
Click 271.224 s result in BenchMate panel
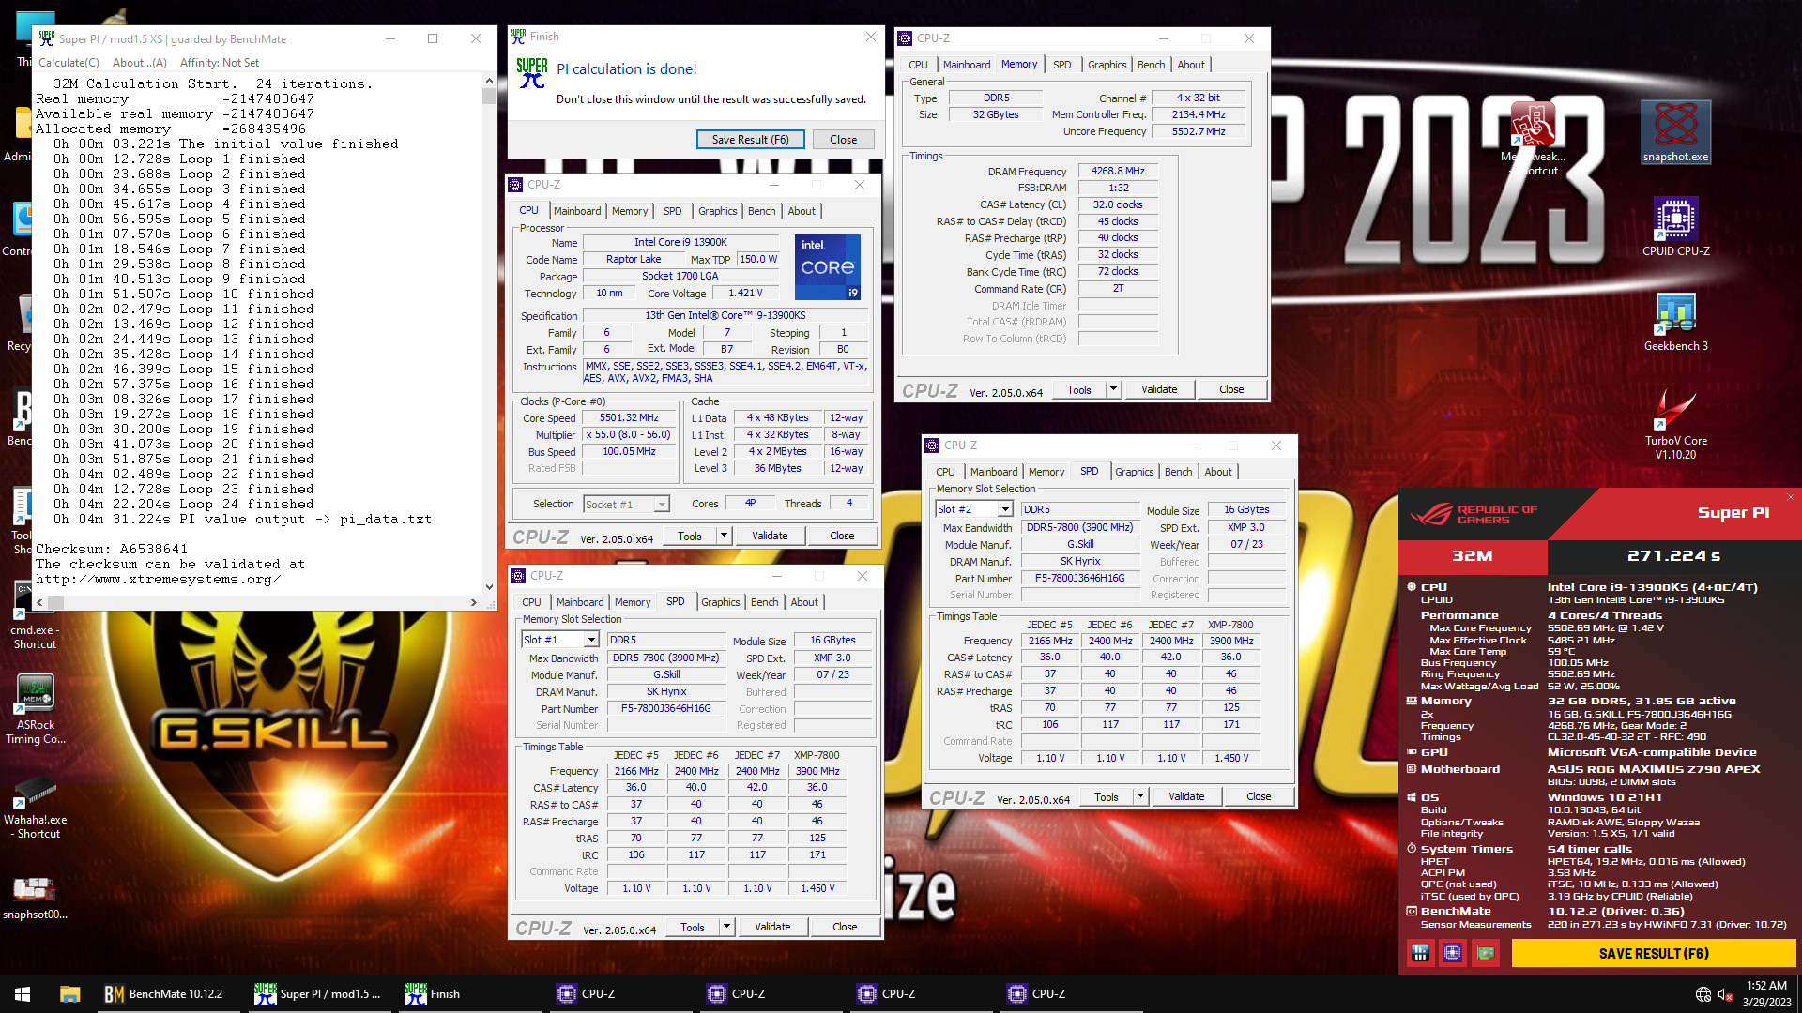tap(1673, 556)
